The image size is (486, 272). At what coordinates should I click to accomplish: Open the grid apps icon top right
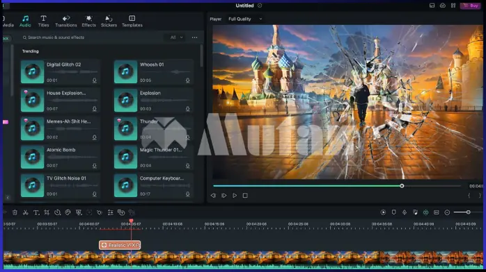tap(453, 6)
